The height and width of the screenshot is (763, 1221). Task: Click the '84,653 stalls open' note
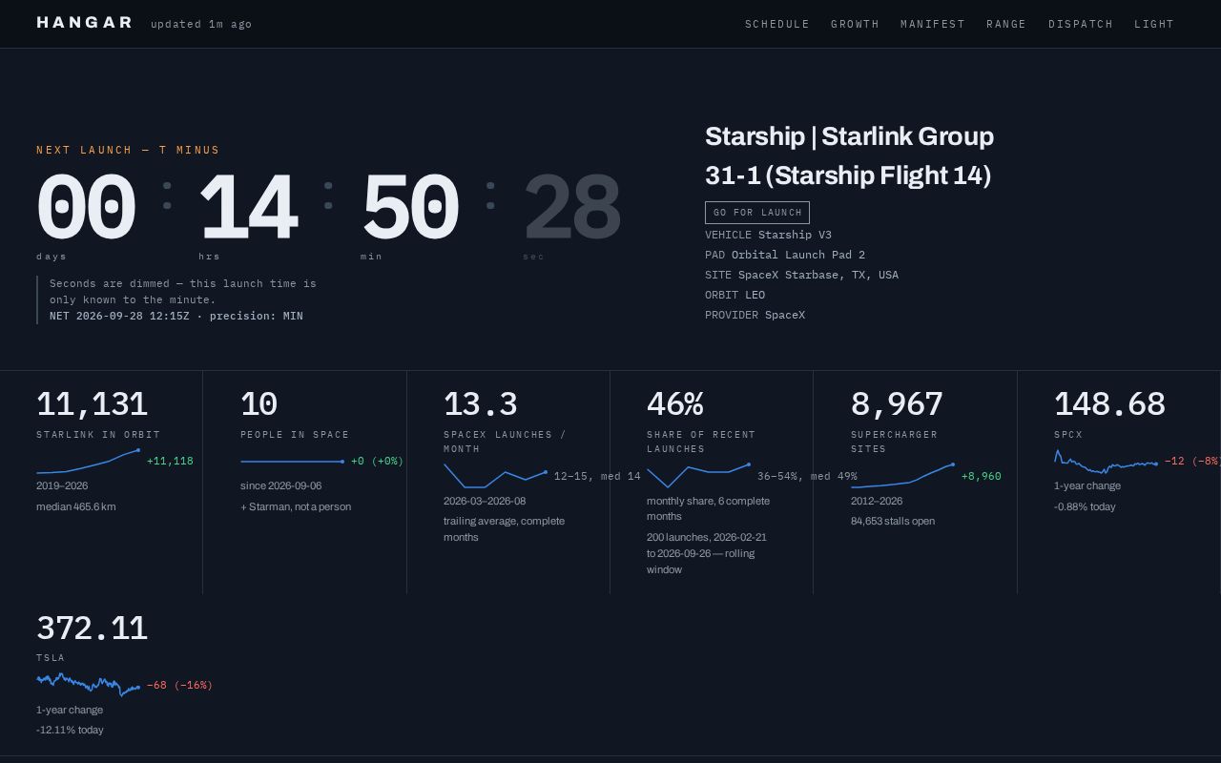[x=893, y=521]
